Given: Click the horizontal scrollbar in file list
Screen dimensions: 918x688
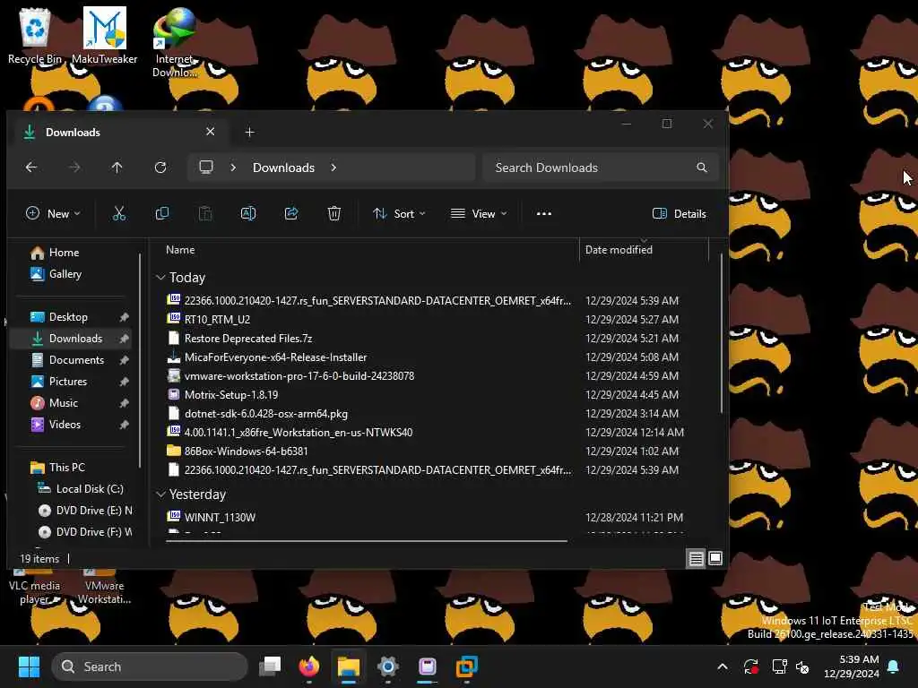Looking at the screenshot, I should click(367, 541).
